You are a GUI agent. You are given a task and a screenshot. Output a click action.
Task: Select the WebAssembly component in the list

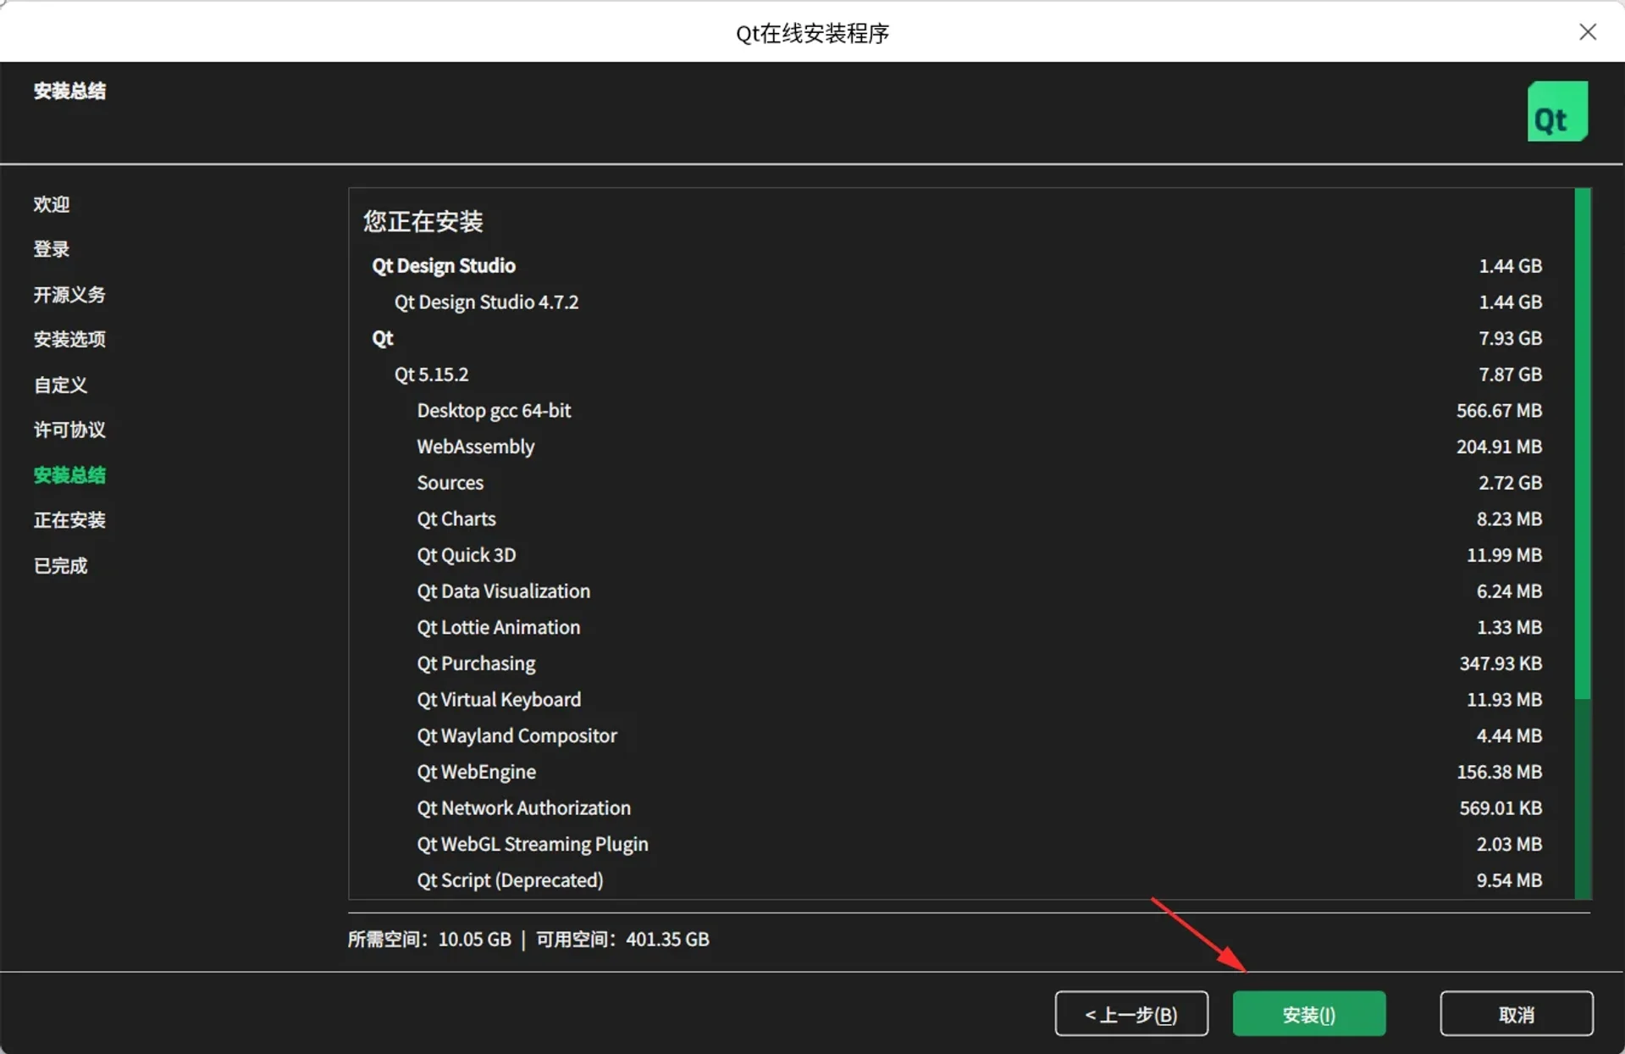pyautogui.click(x=475, y=446)
